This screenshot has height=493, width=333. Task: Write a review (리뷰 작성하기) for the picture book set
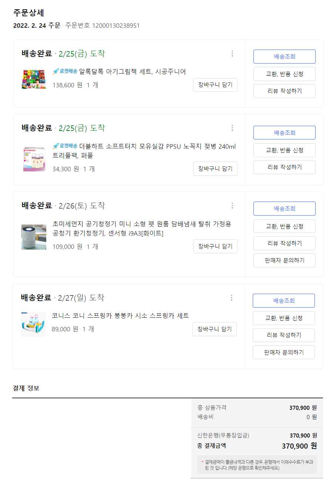tap(284, 91)
